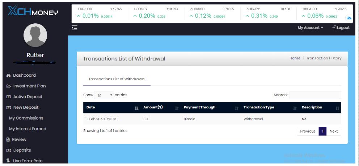Click the Previous pagination button
Viewport: 359px width, 166px height.
click(x=308, y=131)
